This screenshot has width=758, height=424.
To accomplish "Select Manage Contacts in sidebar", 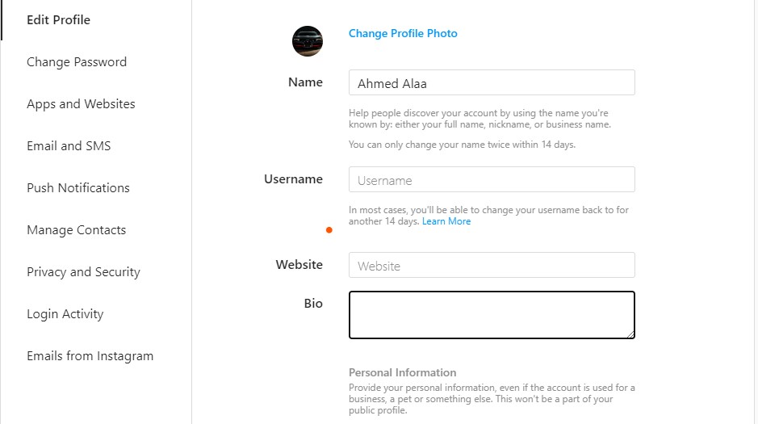I will pyautogui.click(x=77, y=230).
